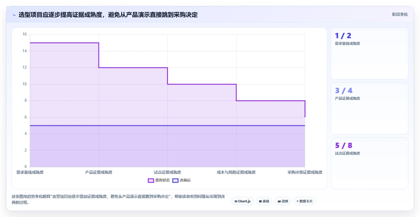The width and height of the screenshot is (420, 217).
Task: Select the 进度 tag chip
Action: (x=283, y=201)
